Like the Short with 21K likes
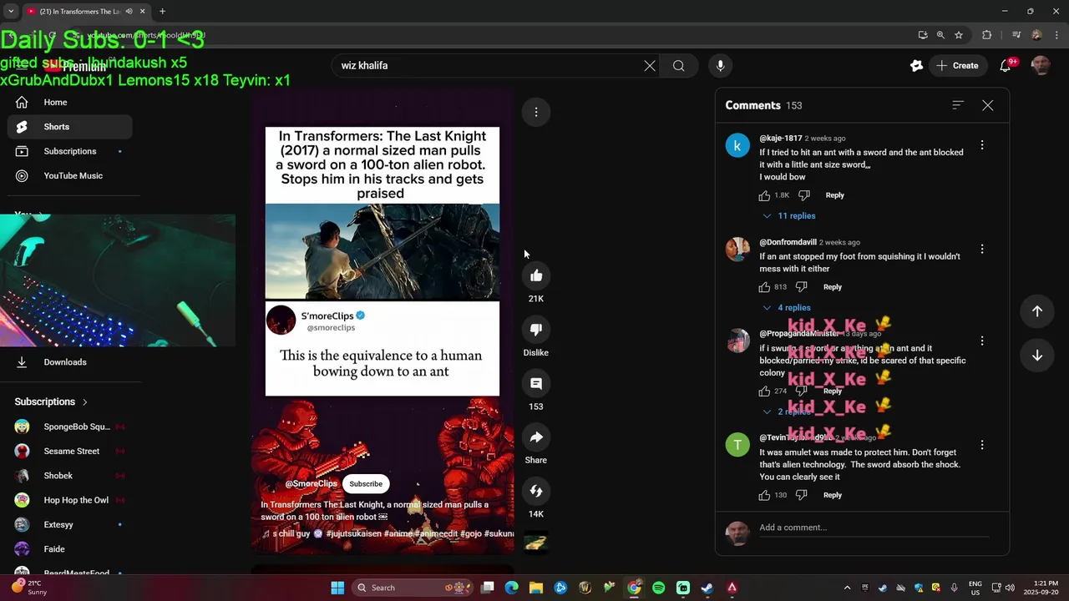Viewport: 1069px width, 601px height. click(536, 275)
